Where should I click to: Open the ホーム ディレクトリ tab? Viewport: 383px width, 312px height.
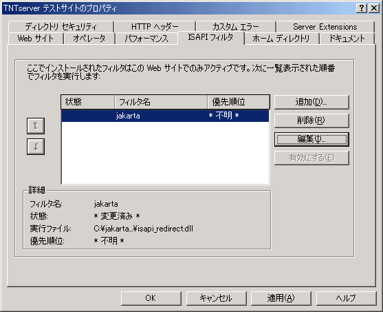tap(281, 39)
